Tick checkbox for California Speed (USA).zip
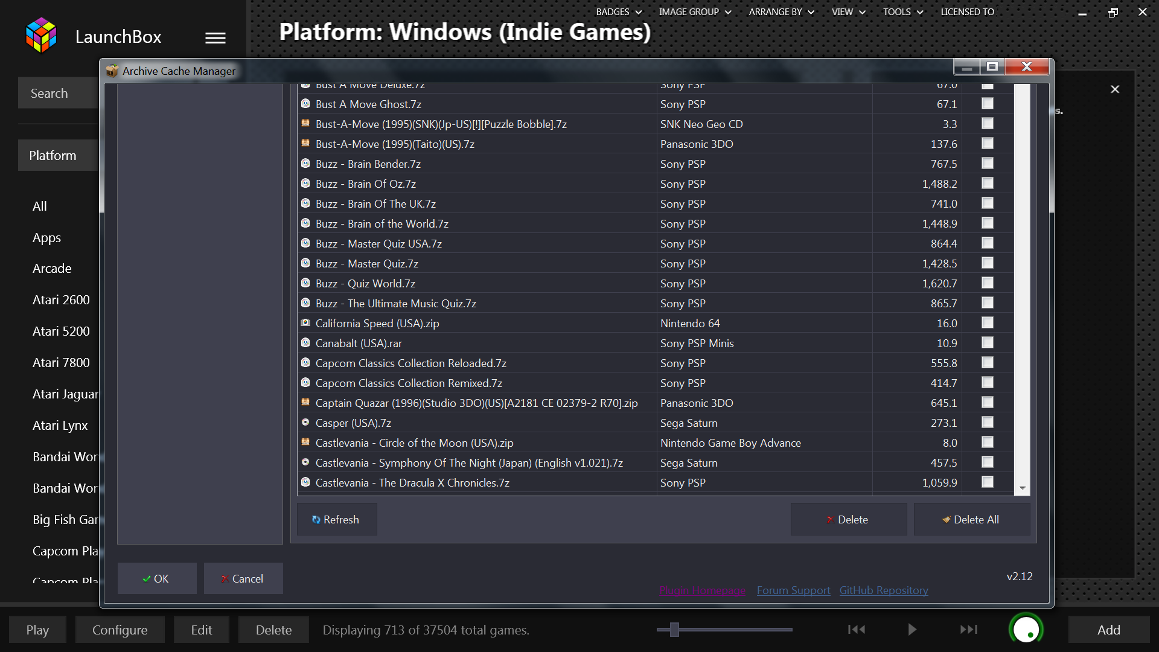 pyautogui.click(x=988, y=323)
